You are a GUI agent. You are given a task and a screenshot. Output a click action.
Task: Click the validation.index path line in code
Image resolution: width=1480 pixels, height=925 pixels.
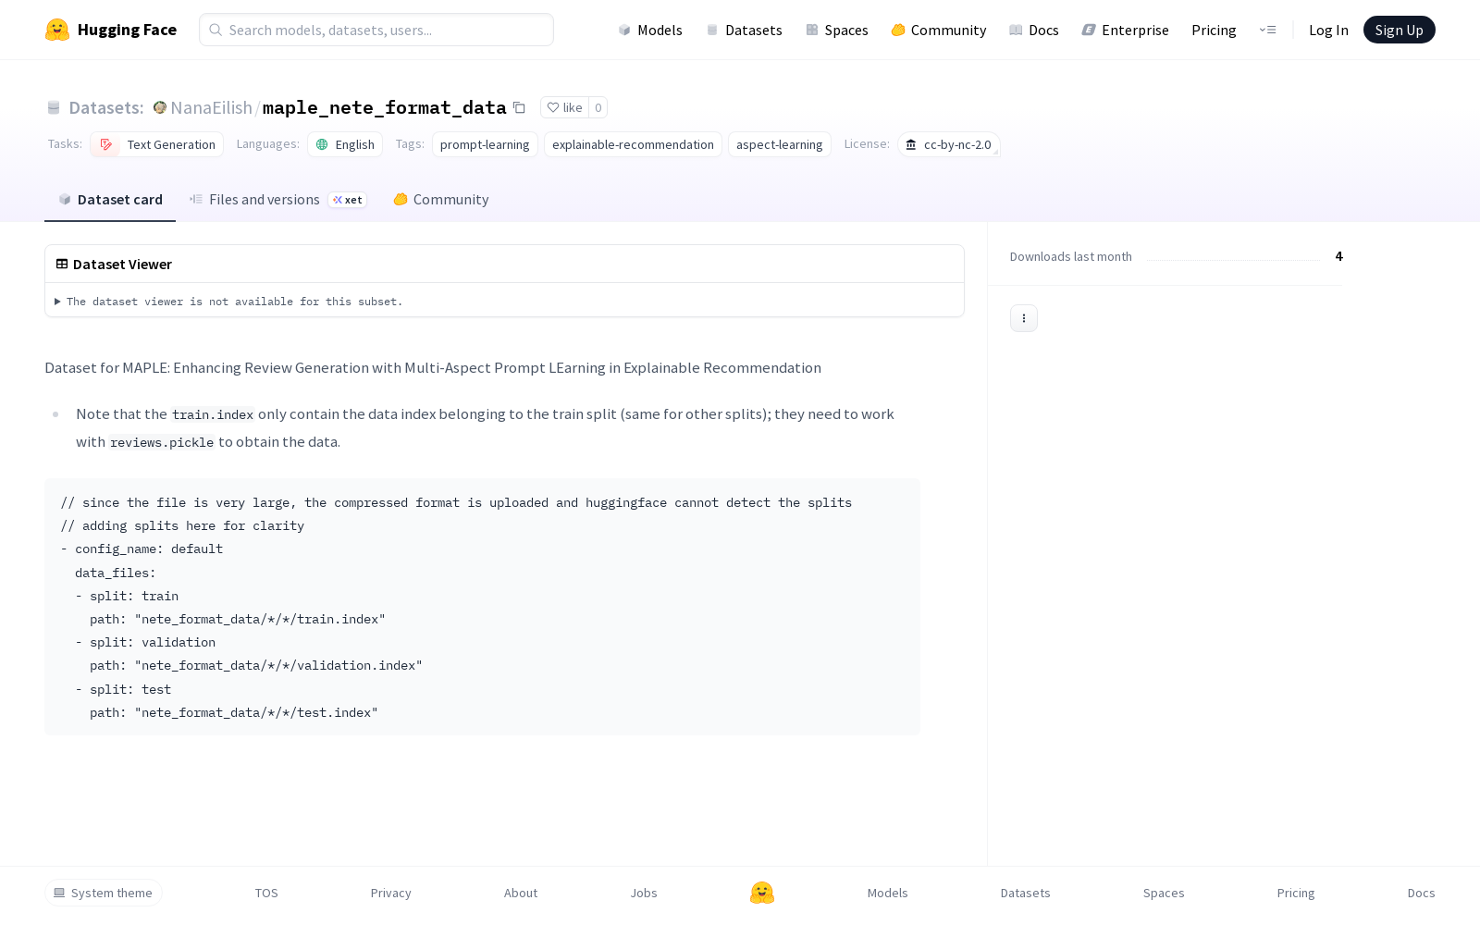[x=256, y=666]
